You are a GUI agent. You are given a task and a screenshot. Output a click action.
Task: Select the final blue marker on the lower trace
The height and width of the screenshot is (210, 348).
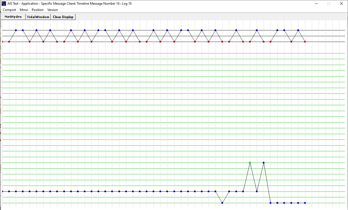pos(305,203)
